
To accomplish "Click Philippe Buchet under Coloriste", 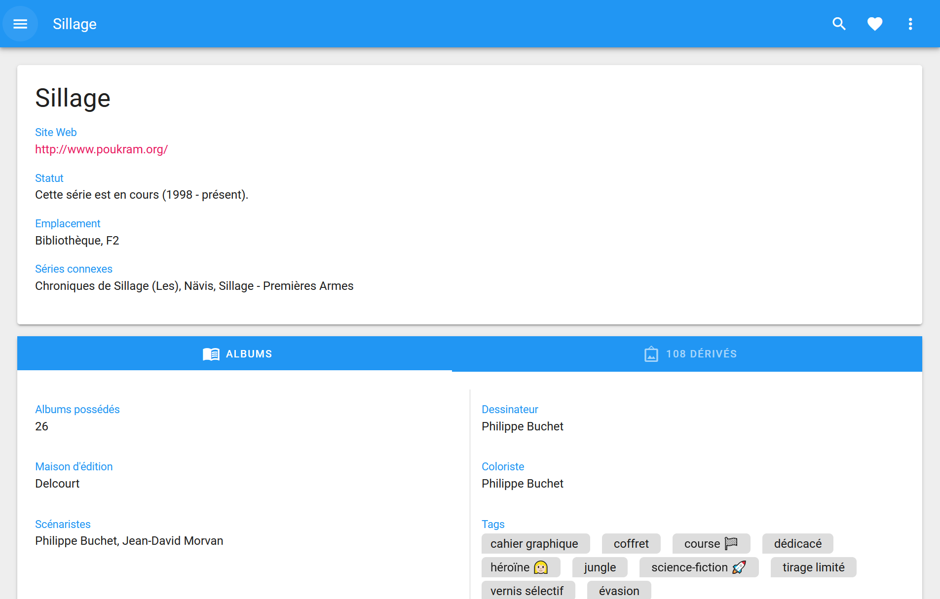I will [x=523, y=484].
